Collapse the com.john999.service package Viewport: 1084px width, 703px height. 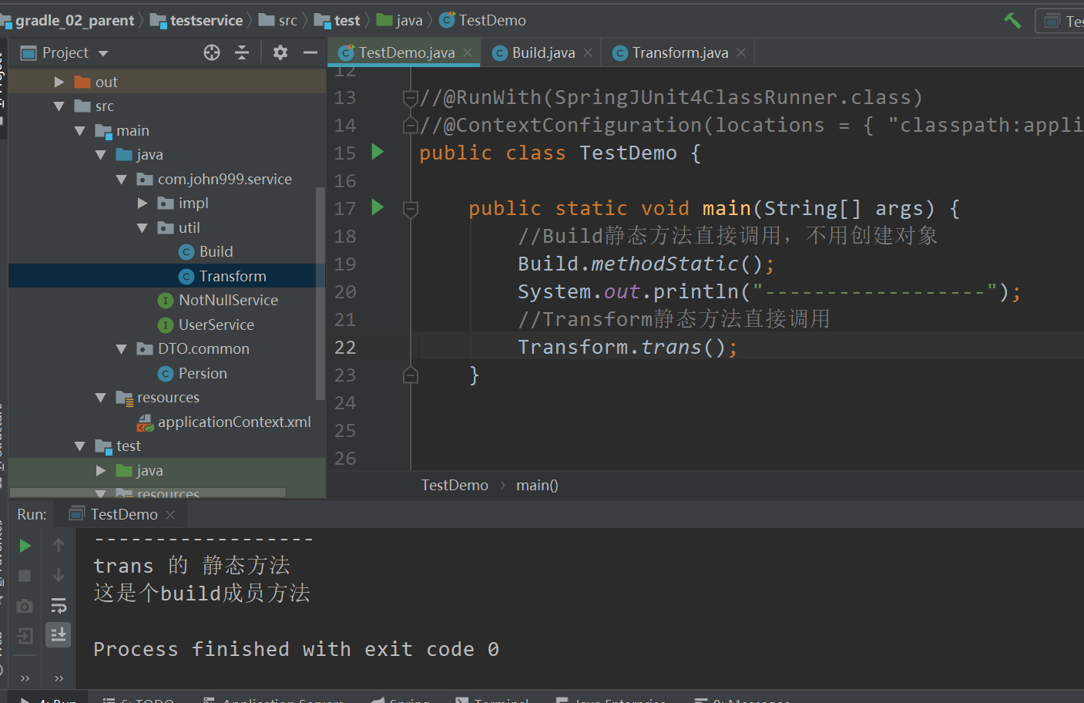click(122, 180)
